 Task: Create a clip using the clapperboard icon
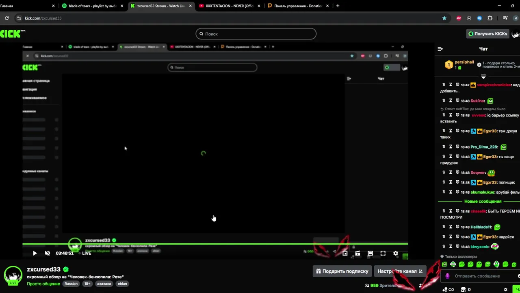(357, 253)
